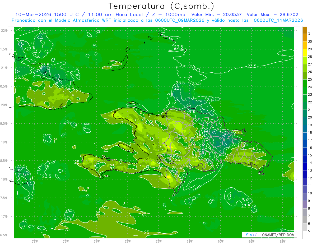Click the '10' value on the color scale
Viewport: 317px width, 245px height.
click(x=310, y=193)
